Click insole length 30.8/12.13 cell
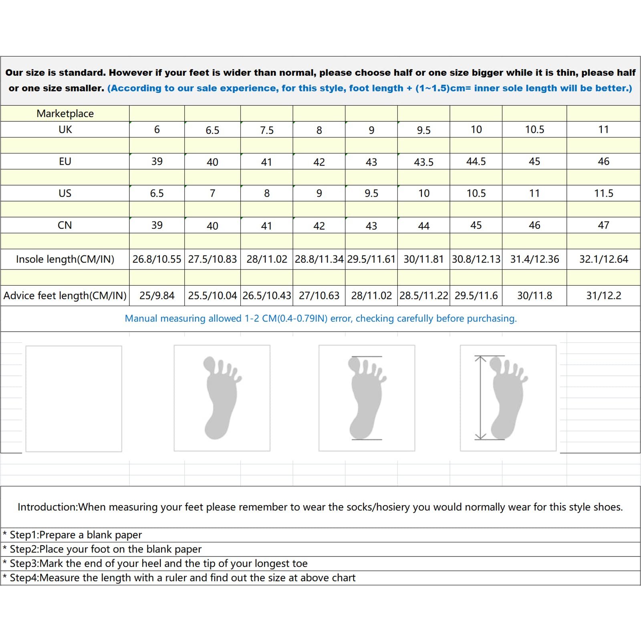Screen dimensions: 641x641 tap(476, 259)
